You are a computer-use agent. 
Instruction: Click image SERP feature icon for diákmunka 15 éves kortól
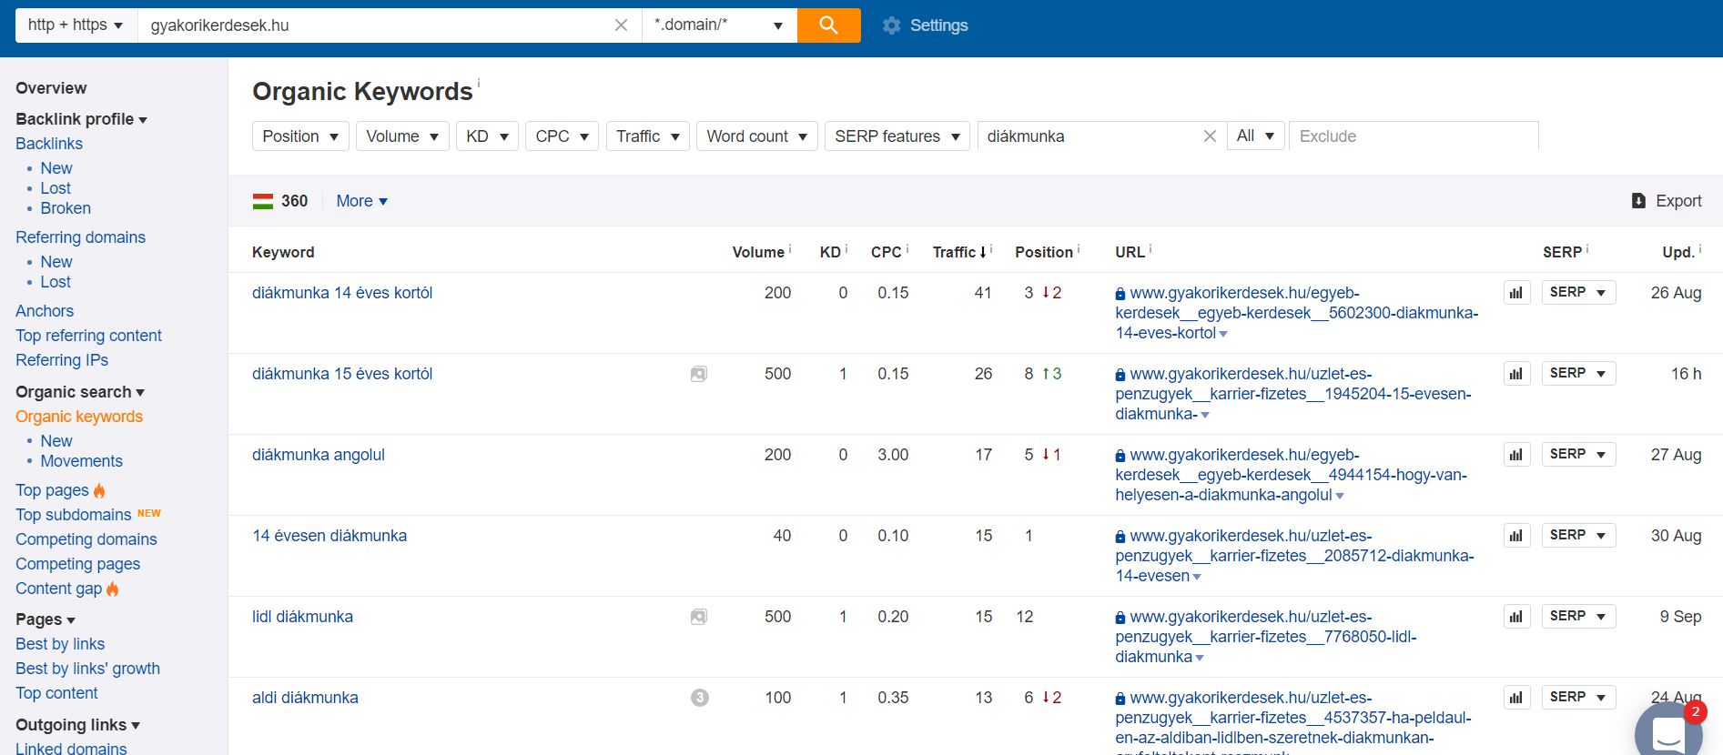click(699, 374)
